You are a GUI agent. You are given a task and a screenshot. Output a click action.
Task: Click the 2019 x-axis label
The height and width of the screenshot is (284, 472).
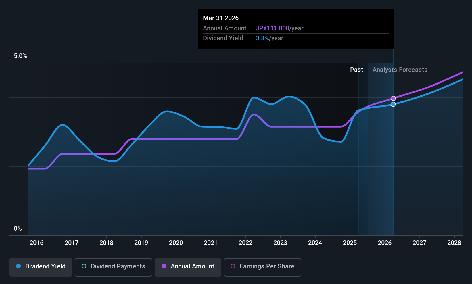point(141,243)
